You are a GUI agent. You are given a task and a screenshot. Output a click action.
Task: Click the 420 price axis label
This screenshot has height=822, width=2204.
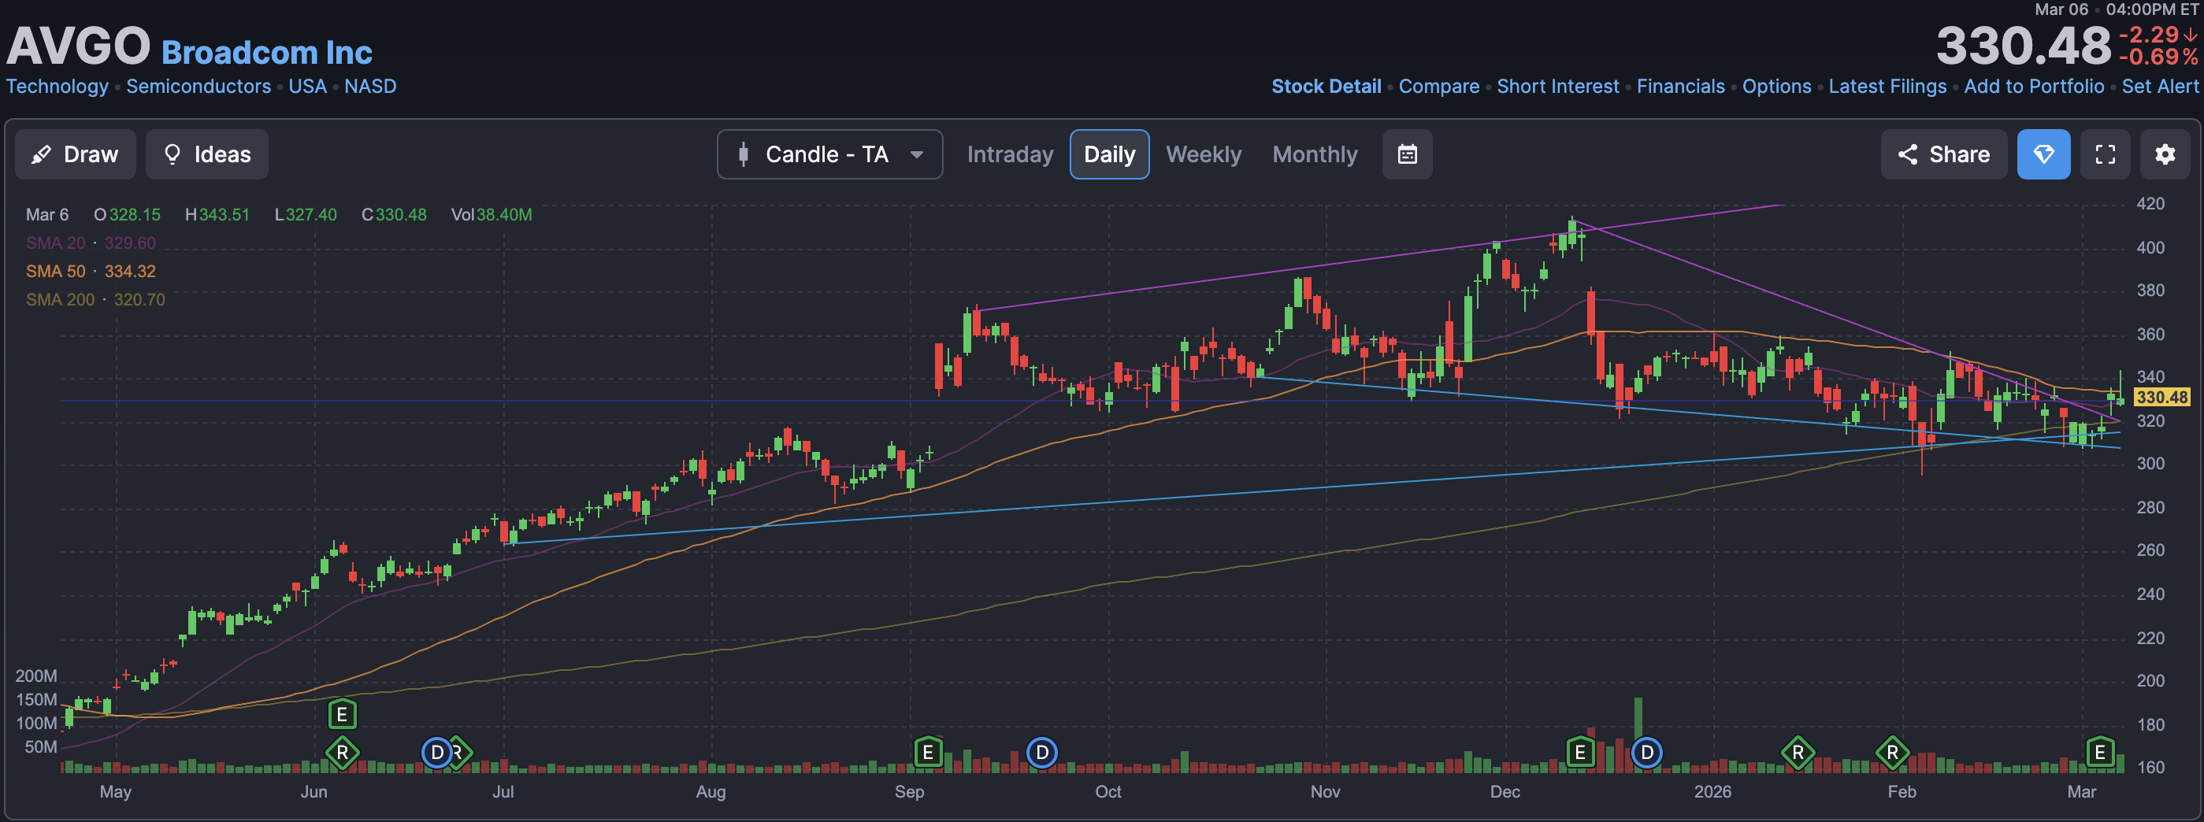(x=2151, y=204)
